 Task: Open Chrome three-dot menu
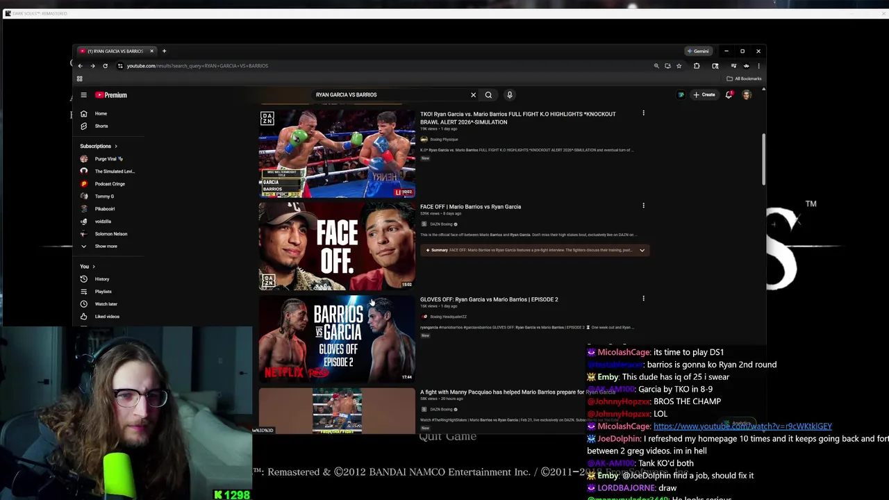coord(758,66)
